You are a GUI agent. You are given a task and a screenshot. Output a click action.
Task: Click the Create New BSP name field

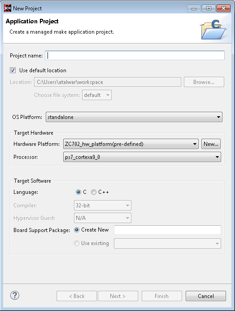point(167,230)
